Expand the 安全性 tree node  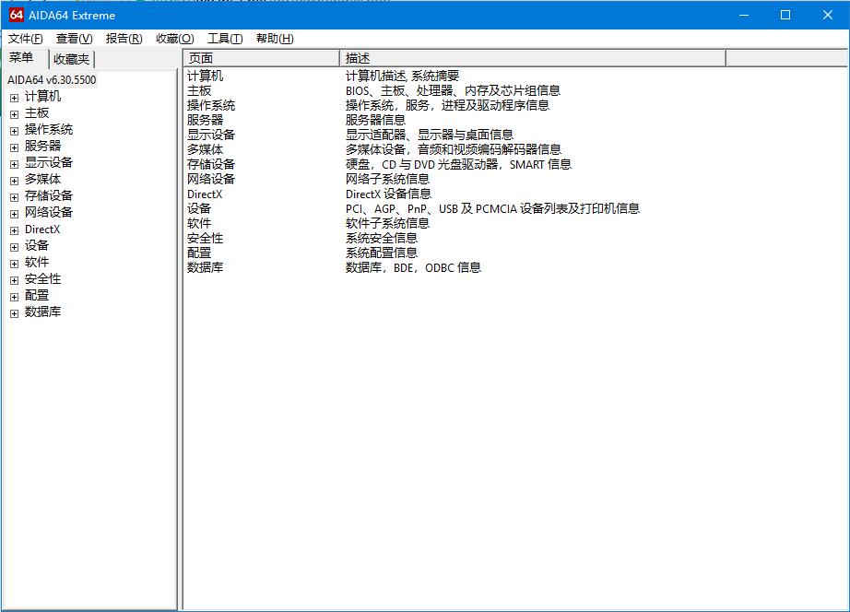[14, 280]
